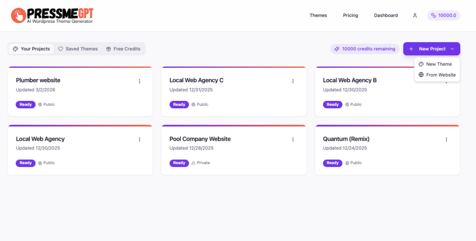Viewport: 476px width, 241px height.
Task: Navigate to the Dashboard link
Action: 386,15
